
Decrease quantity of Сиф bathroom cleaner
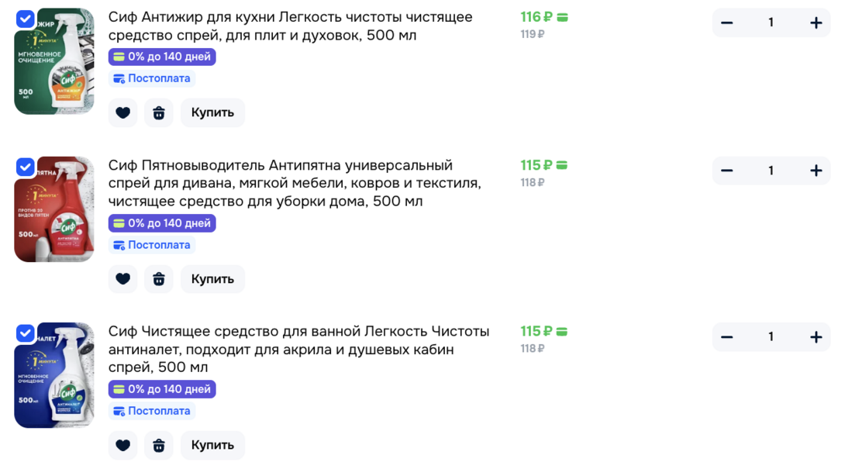(x=727, y=337)
